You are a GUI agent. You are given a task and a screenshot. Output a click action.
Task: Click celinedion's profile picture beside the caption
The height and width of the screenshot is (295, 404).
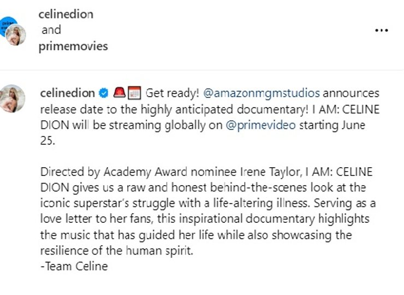[13, 98]
